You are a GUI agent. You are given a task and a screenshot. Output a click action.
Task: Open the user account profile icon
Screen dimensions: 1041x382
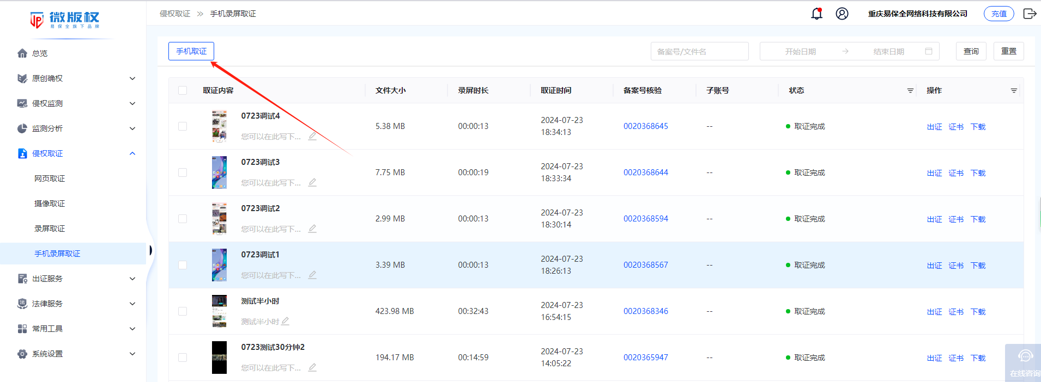pos(842,14)
